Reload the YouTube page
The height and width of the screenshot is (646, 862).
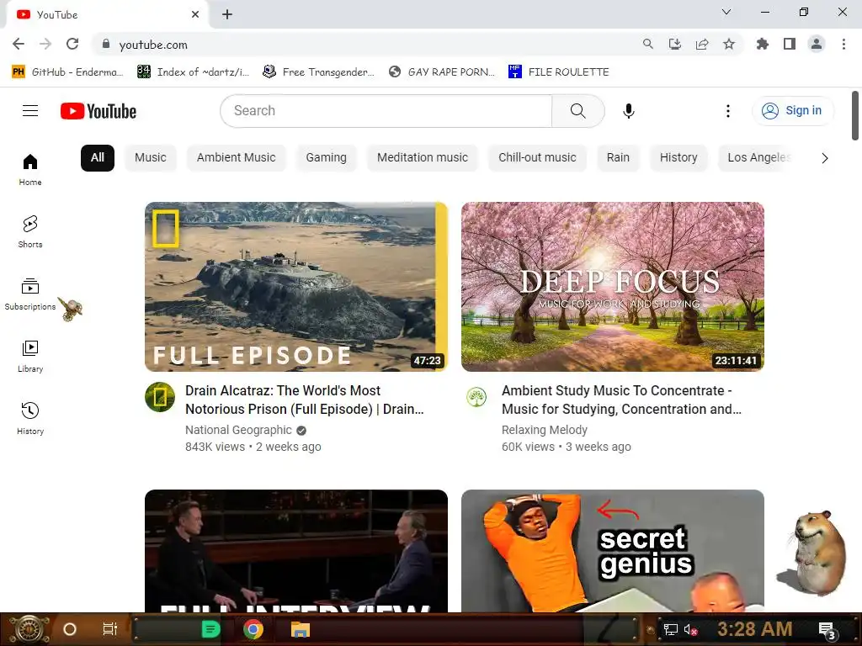pos(72,45)
